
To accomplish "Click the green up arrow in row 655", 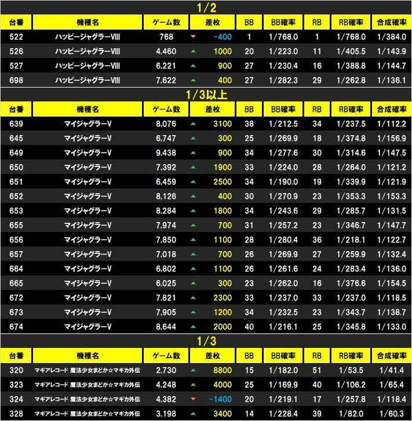I will coord(193,225).
